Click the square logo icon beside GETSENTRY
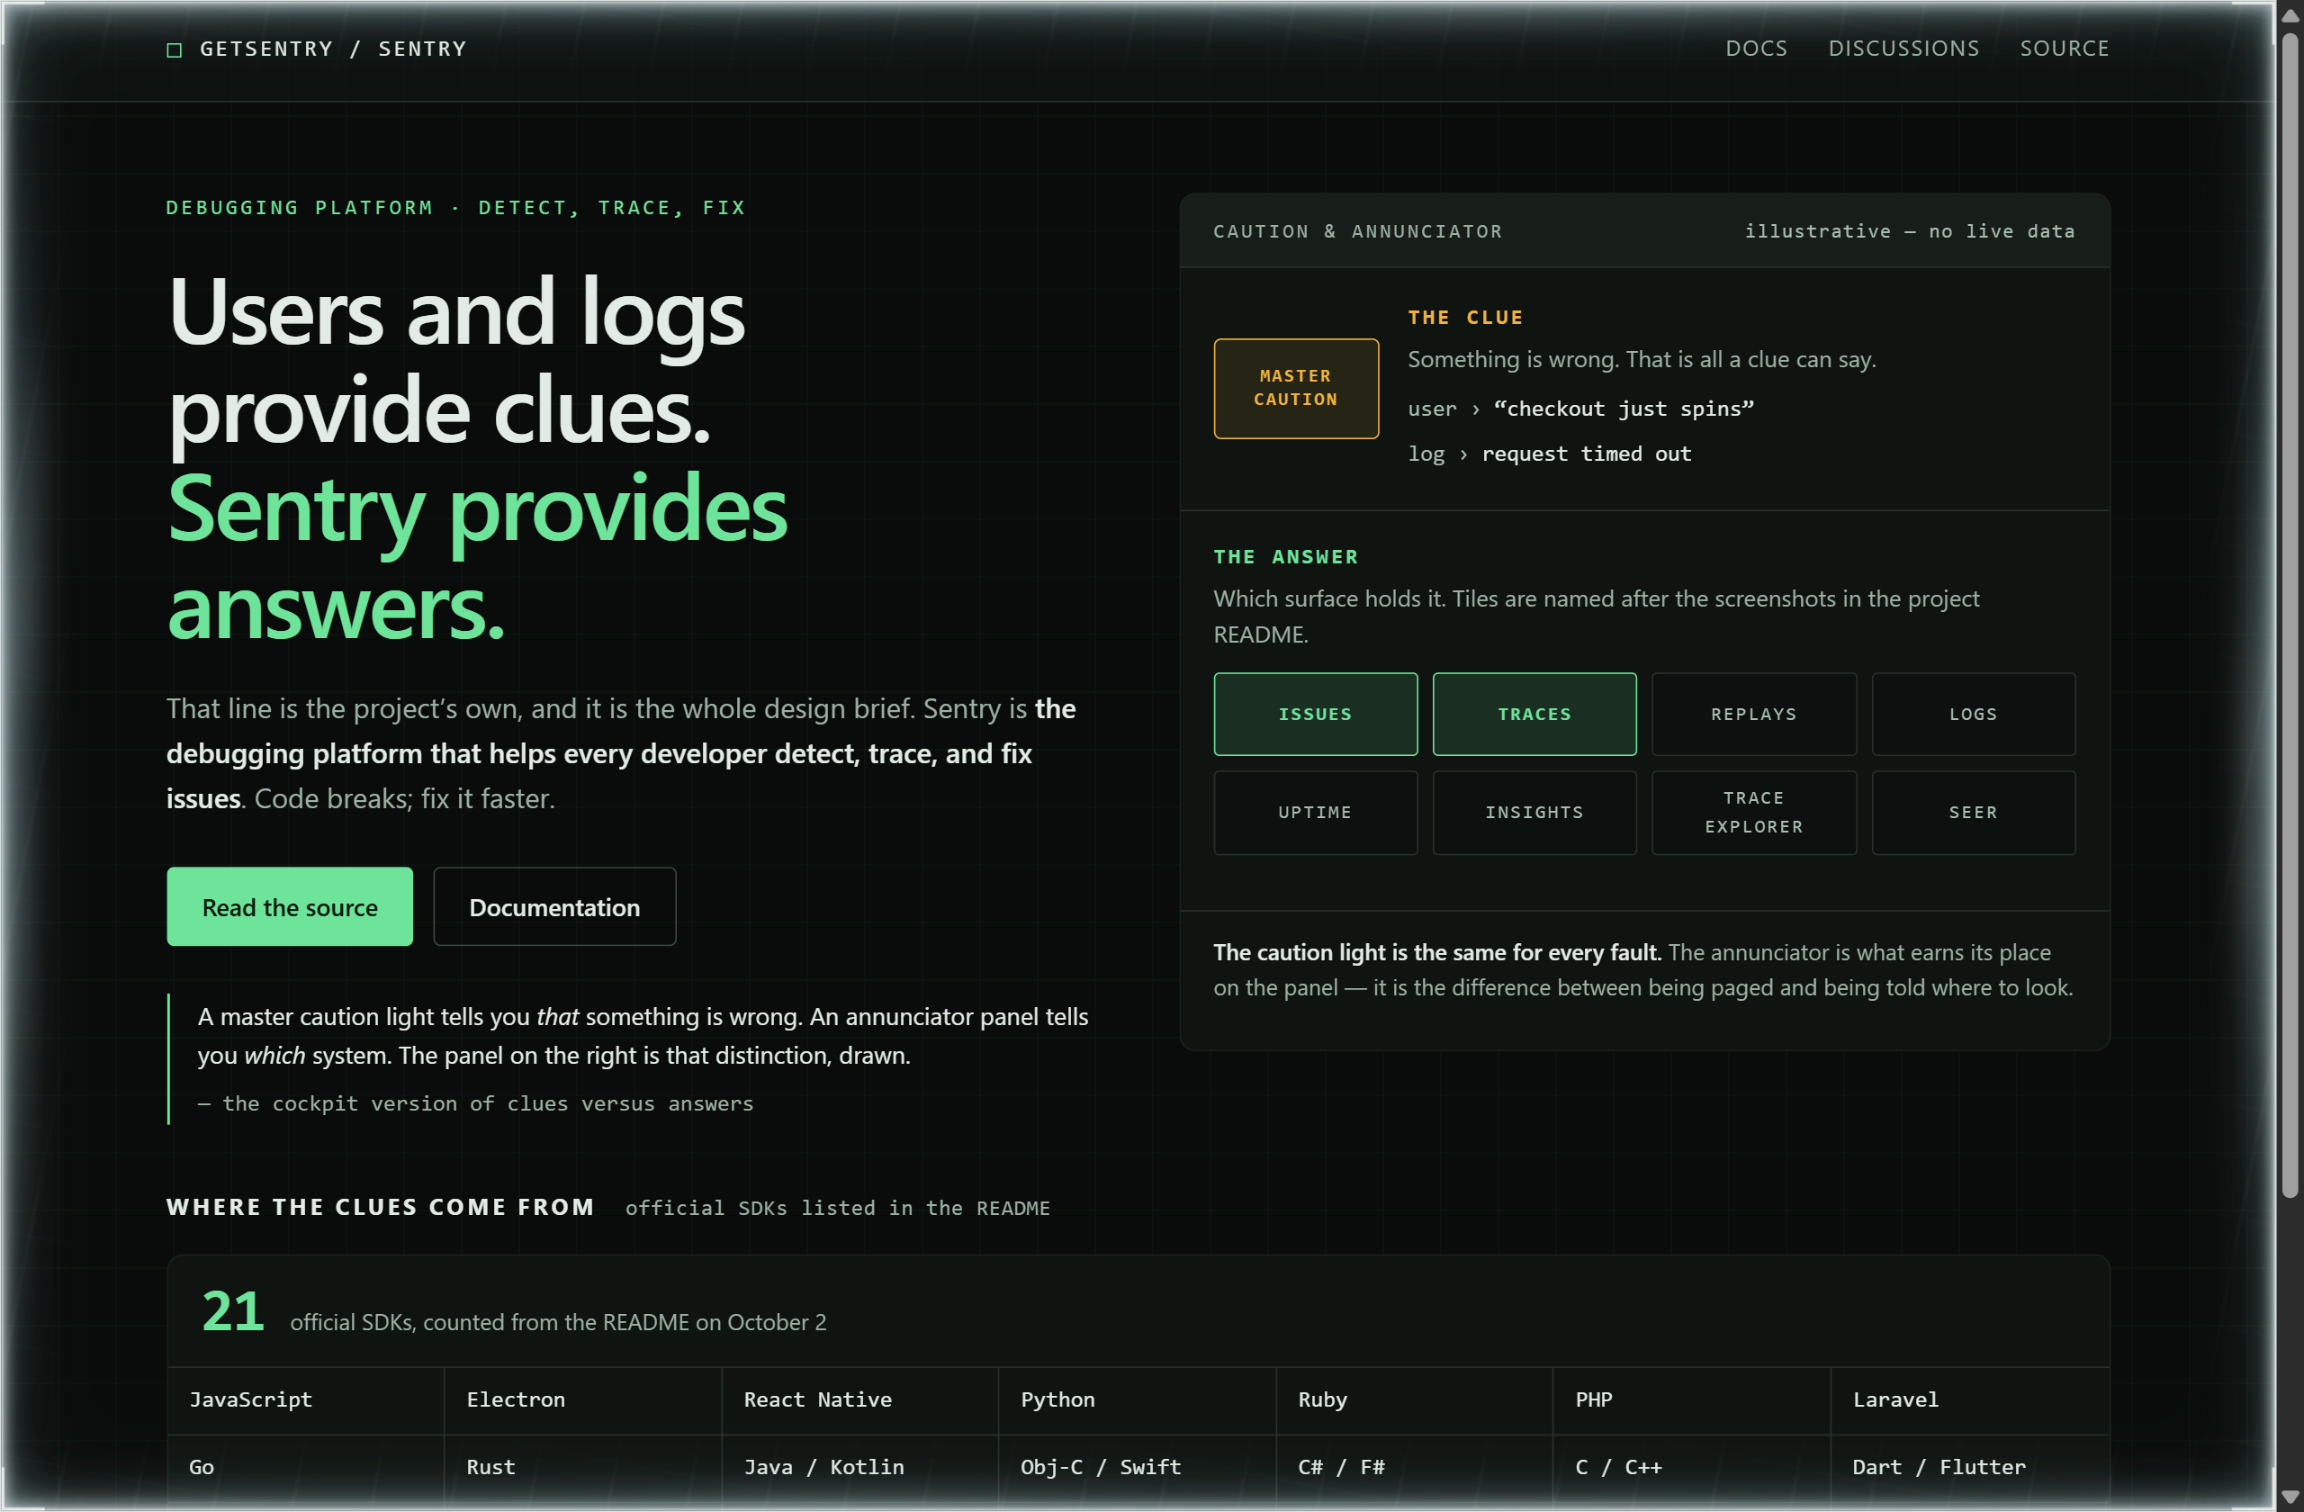The width and height of the screenshot is (2304, 1512). tap(175, 49)
